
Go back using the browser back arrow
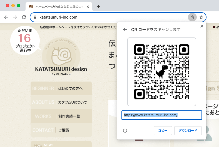click(6, 17)
